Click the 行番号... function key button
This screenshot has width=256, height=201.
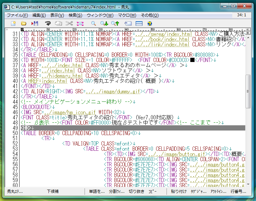tap(238, 191)
